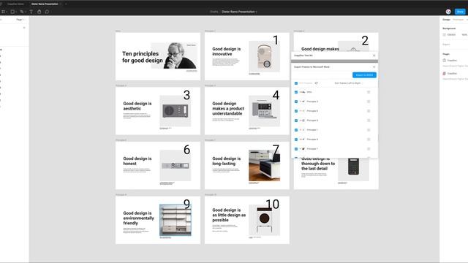Screen dimensions: 468x263
Task: Switch to the Prototype panel tab
Action: (x=458, y=20)
